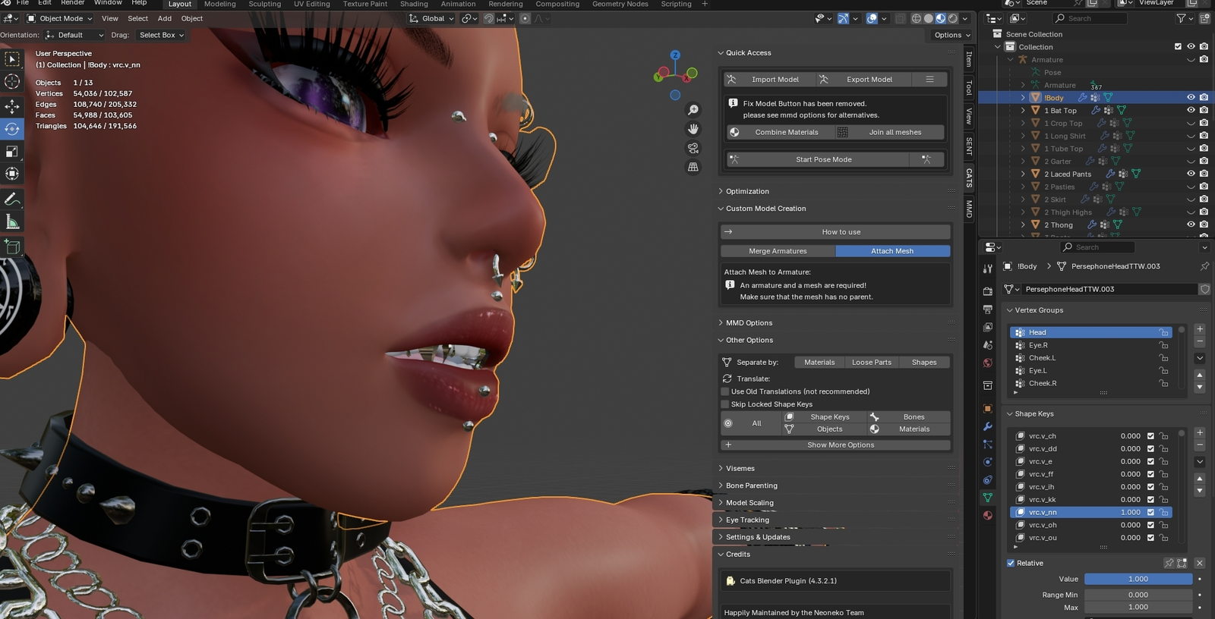Toggle camera view icon in viewport
Screen dimensions: 1215x619
693,148
